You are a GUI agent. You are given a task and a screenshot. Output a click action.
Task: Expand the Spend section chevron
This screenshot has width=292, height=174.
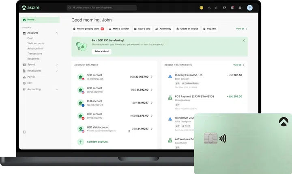(x=57, y=65)
